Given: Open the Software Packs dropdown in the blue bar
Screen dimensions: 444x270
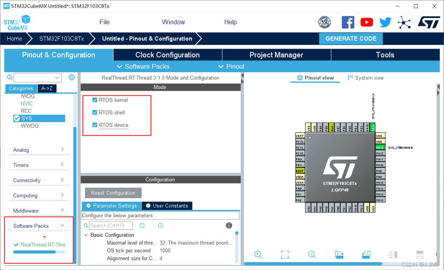Looking at the screenshot, I should pos(143,66).
